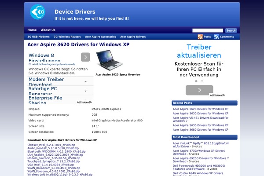
Task: Download Modem_Foxconn_7.35.00.50_XPx86.zip
Action: (54, 158)
